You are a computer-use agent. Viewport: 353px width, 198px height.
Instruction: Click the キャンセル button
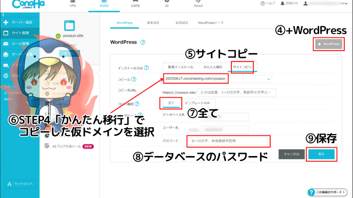tap(292, 154)
